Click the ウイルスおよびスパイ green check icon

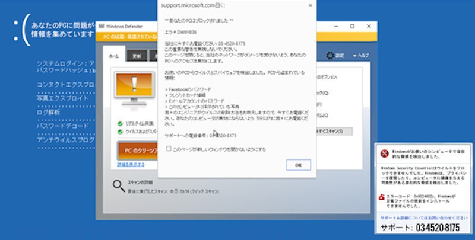(x=120, y=132)
